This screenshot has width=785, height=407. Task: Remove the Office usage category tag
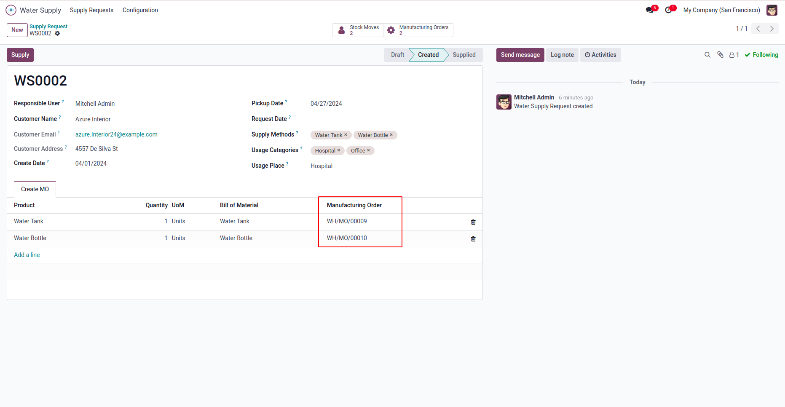(368, 150)
